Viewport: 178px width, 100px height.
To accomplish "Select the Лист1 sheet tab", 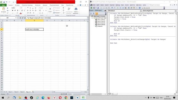I will (11, 92).
